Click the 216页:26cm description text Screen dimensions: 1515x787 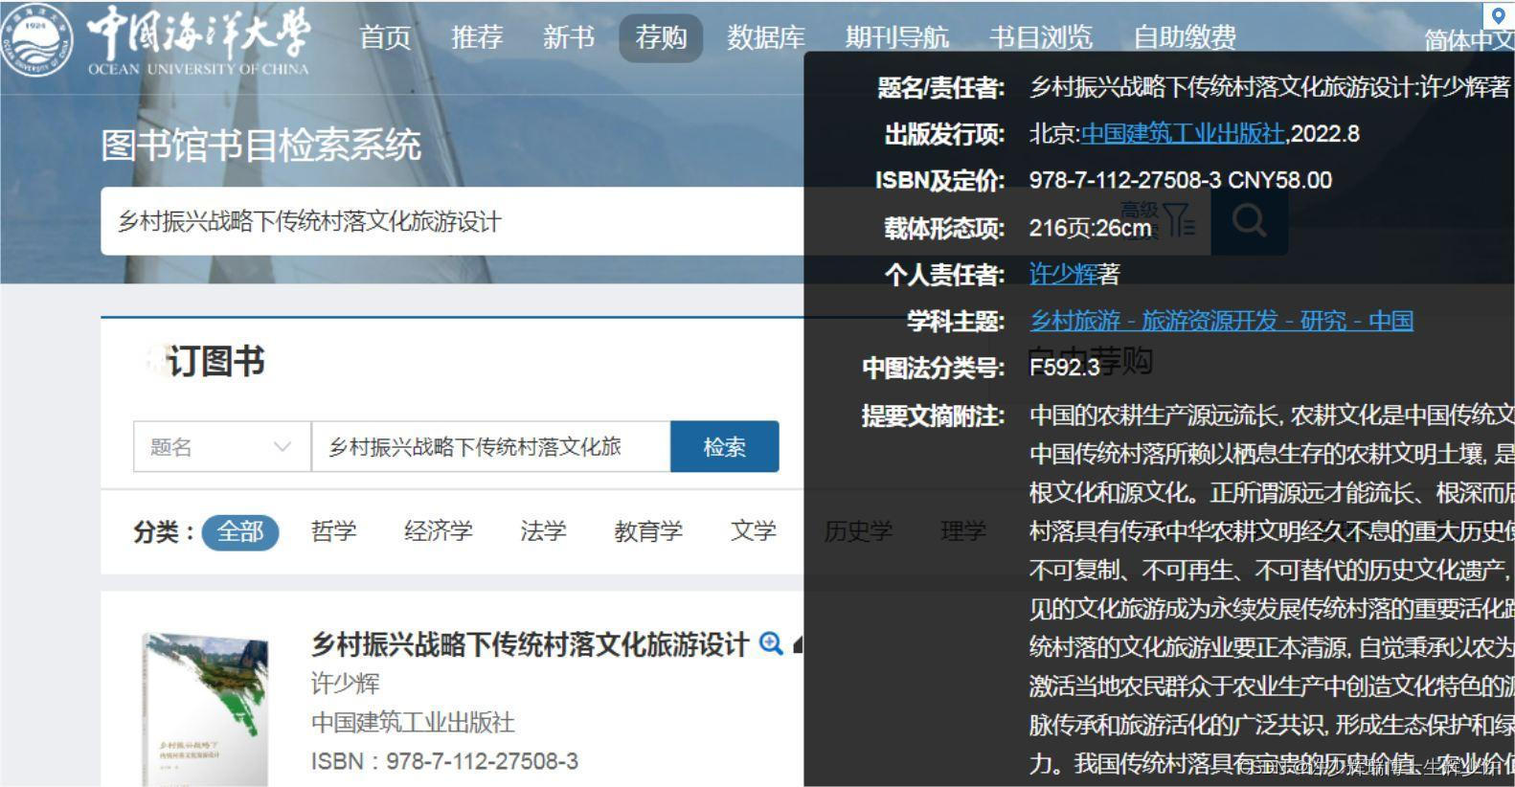[x=1090, y=228]
